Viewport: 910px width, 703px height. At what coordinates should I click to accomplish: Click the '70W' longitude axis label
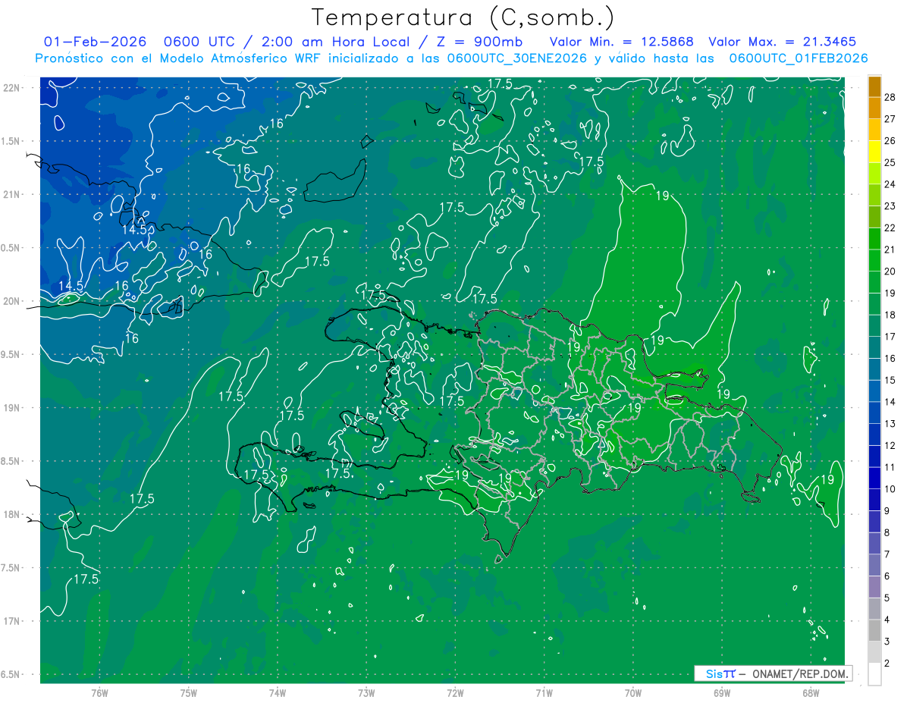(633, 692)
